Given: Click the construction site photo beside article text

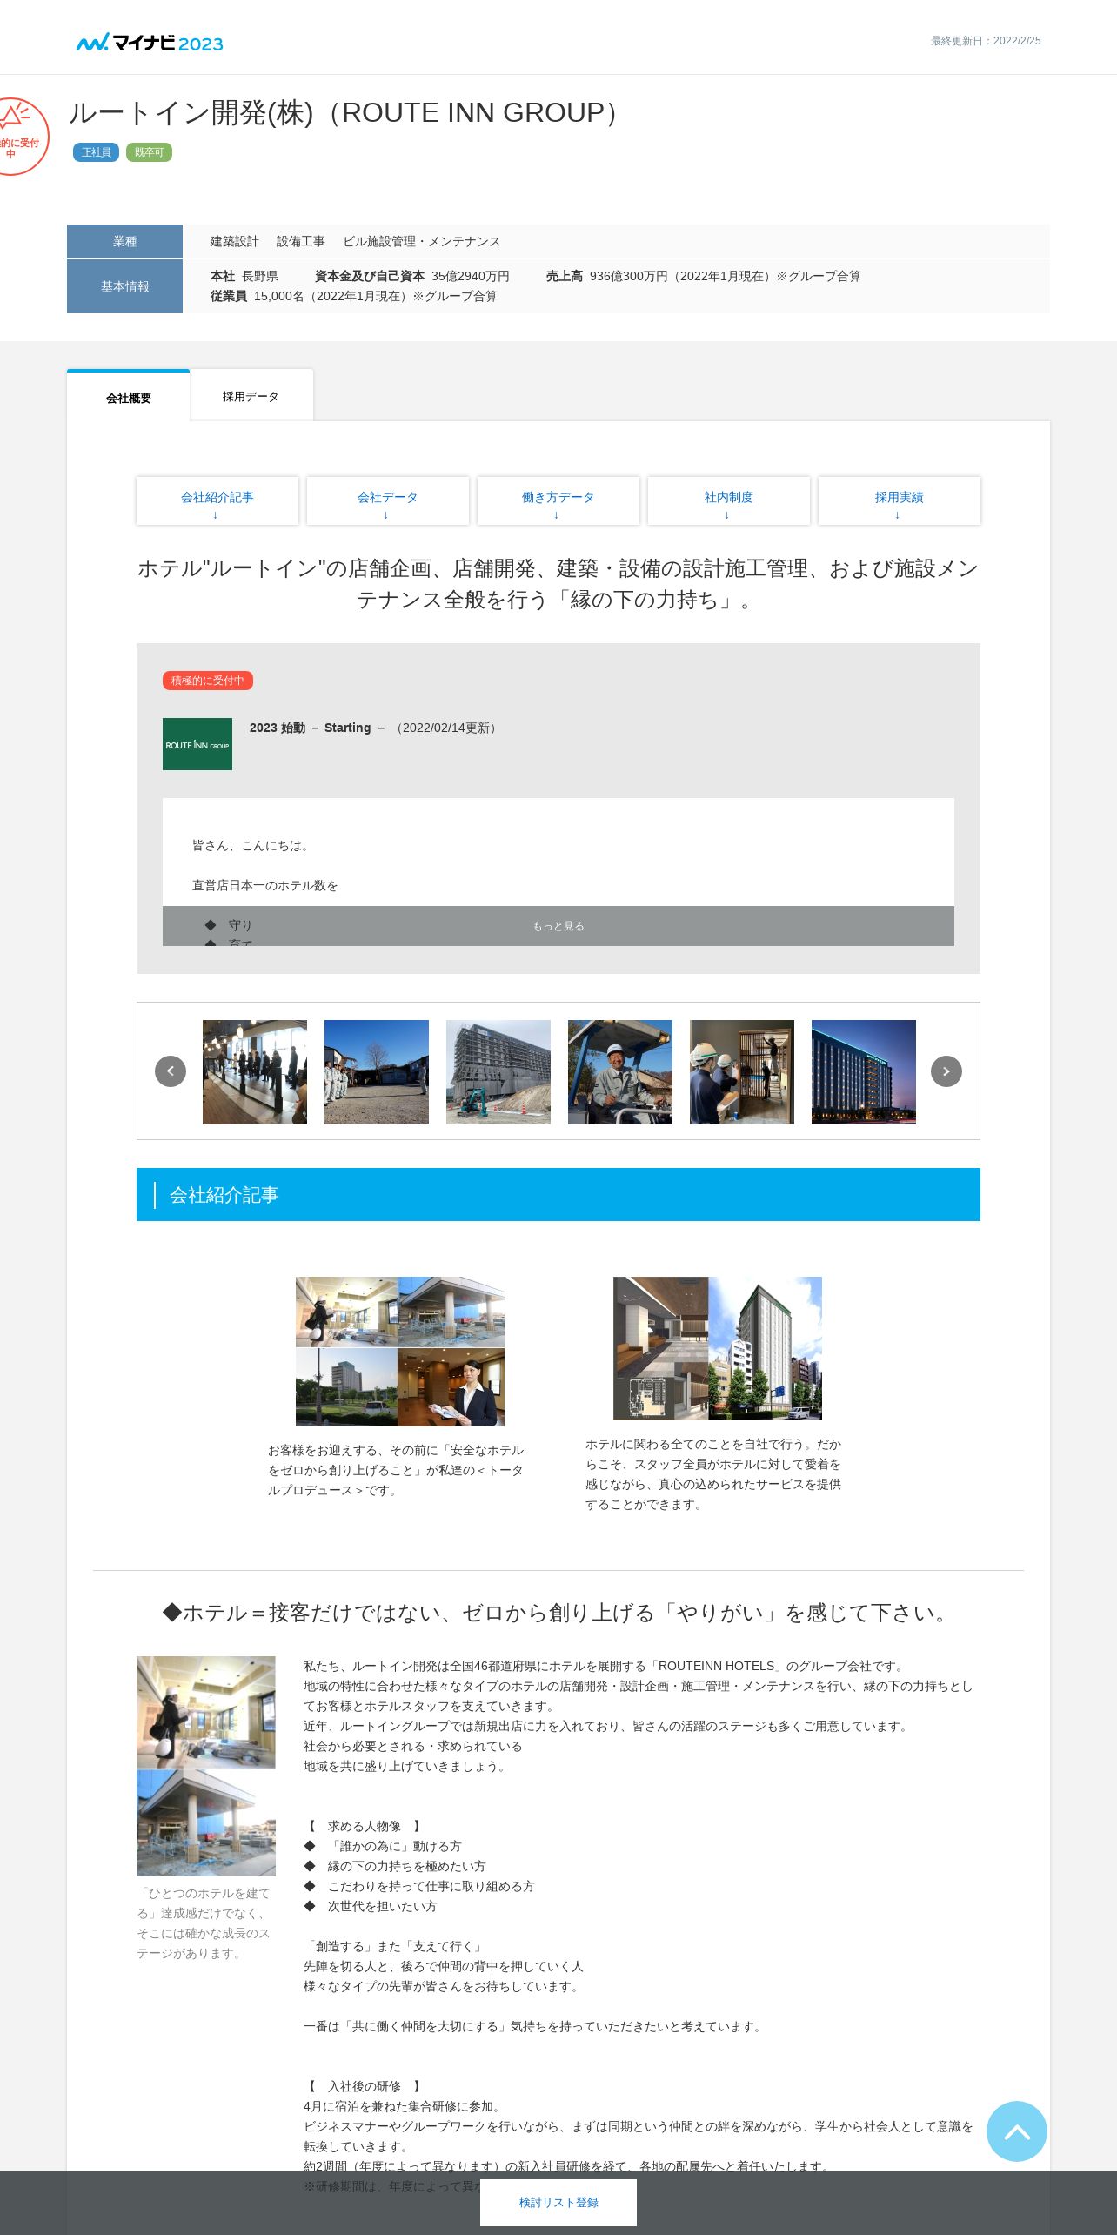Looking at the screenshot, I should click(206, 1766).
